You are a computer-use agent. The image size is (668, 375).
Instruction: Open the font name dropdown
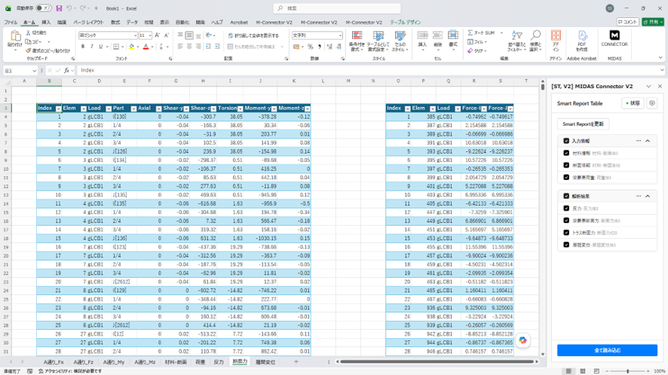click(x=135, y=35)
